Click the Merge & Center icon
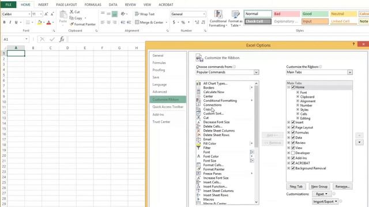This screenshot has width=369, height=207. tap(137, 22)
